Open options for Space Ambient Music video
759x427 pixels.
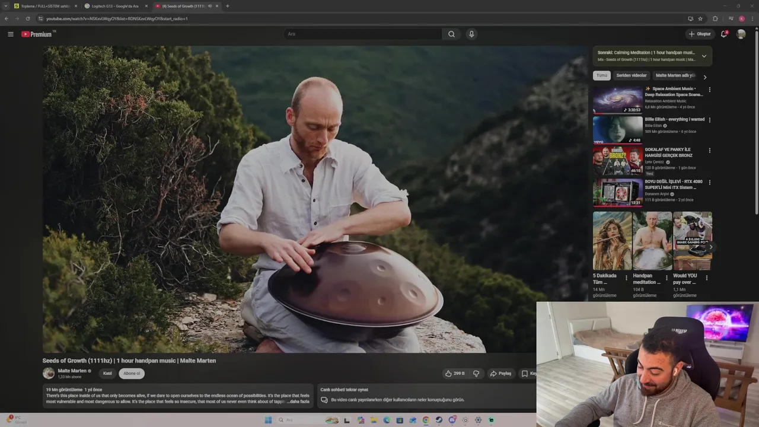709,90
